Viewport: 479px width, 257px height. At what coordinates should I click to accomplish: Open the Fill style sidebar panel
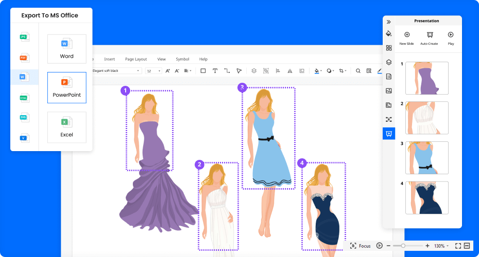click(388, 33)
